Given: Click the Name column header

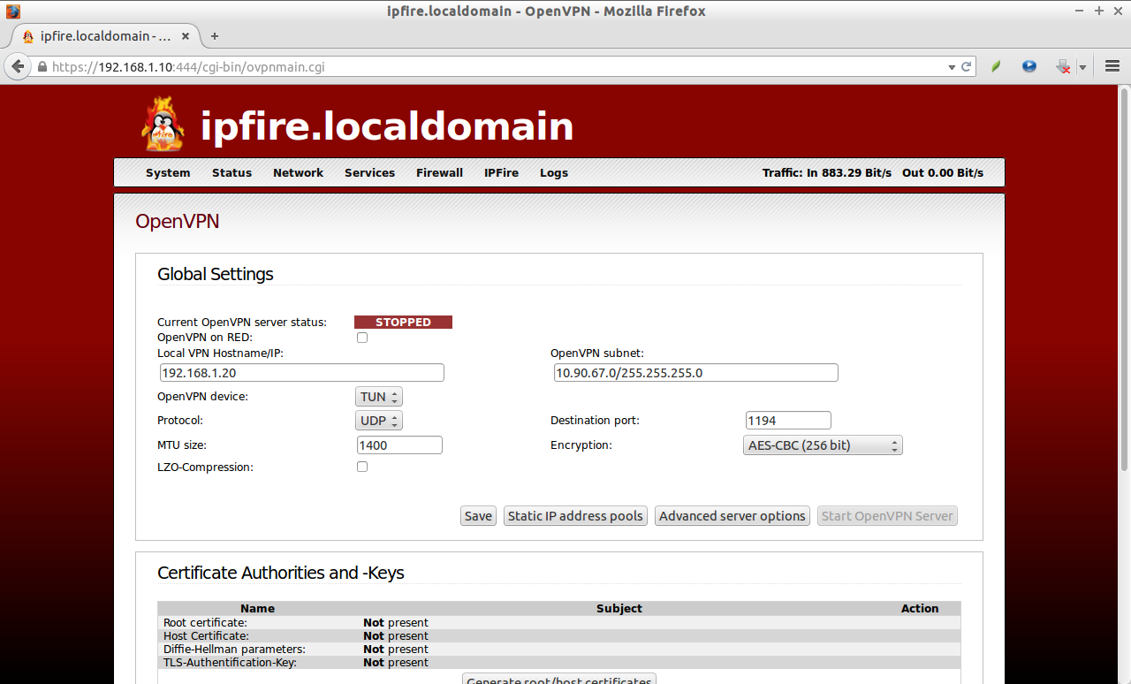Looking at the screenshot, I should click(x=257, y=609).
